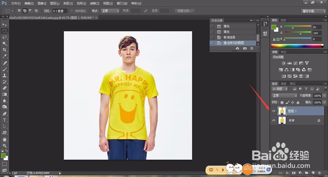Toggle visibility of 图层 1 layer
Screen dimensions: 328x177
click(274, 111)
